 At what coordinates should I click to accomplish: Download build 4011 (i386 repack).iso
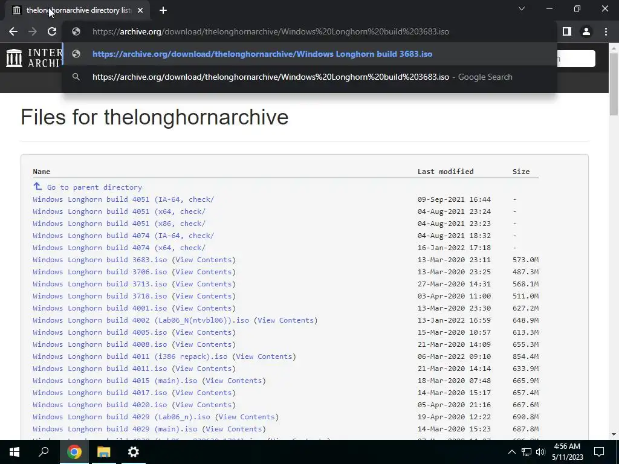coord(130,356)
